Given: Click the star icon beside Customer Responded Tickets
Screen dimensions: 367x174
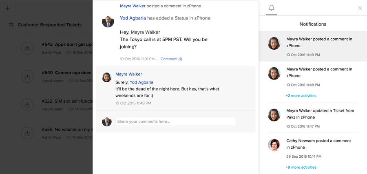Looking at the screenshot, I should pos(11,25).
